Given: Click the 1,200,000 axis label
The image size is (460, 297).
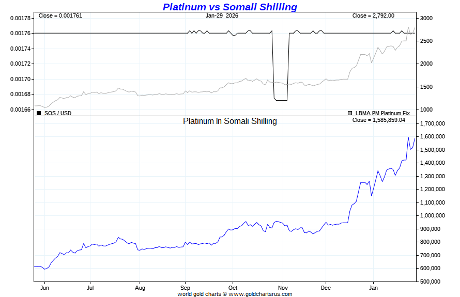Looking at the screenshot, I should coord(433,190).
